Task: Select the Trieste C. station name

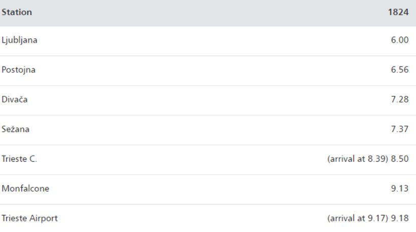Action: point(19,159)
